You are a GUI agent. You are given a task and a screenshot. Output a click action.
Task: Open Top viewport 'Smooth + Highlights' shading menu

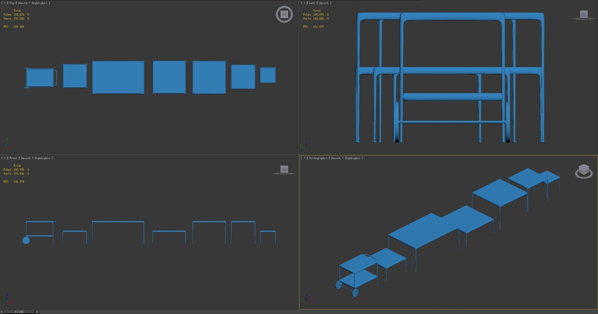point(32,3)
